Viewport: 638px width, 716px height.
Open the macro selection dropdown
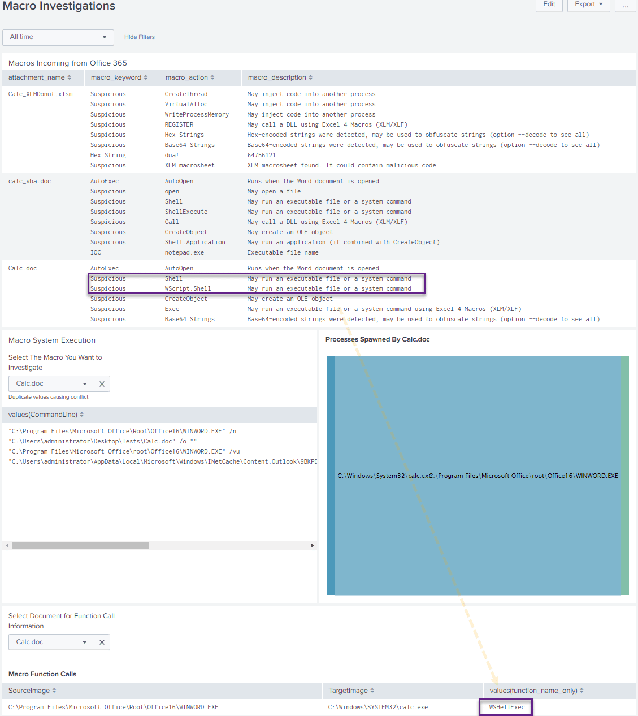[51, 383]
